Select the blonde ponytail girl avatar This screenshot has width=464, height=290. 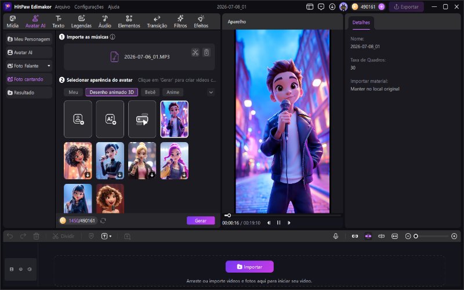click(x=142, y=161)
